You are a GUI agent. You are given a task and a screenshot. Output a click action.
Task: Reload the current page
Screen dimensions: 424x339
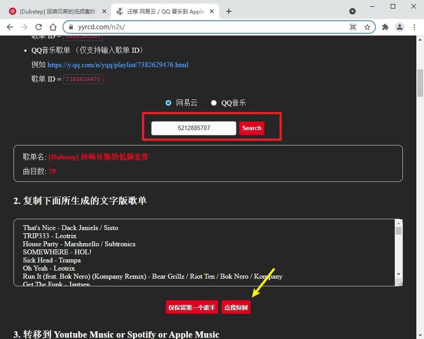coord(39,27)
